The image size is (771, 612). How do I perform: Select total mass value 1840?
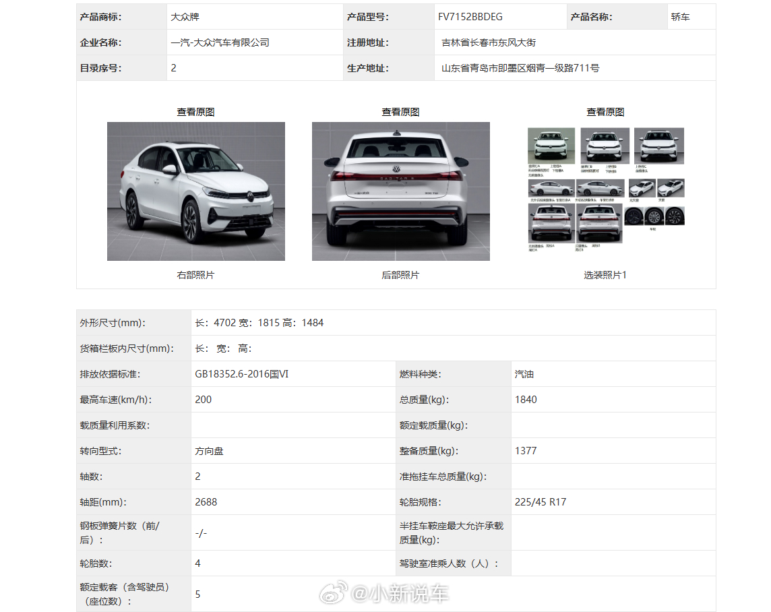coord(526,399)
